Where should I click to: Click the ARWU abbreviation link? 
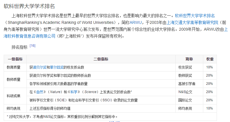click(x=135, y=22)
